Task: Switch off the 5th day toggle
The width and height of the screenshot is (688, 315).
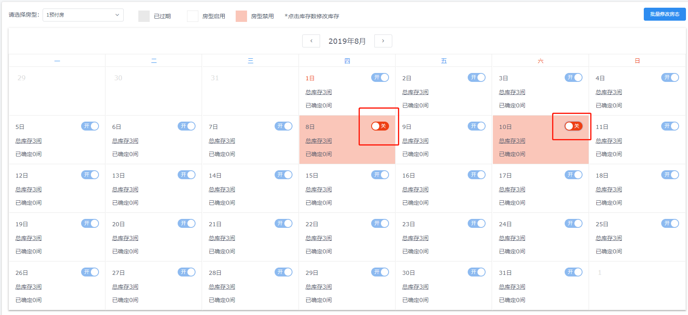Action: pyautogui.click(x=90, y=126)
